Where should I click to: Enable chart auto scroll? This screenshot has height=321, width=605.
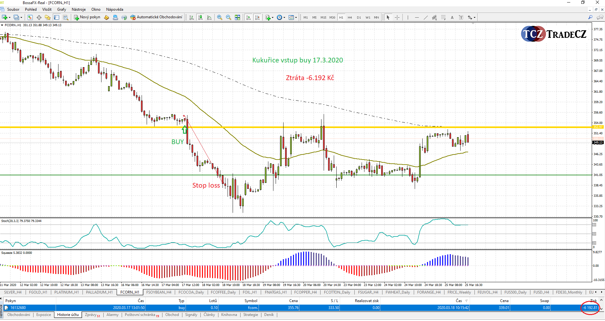point(248,17)
